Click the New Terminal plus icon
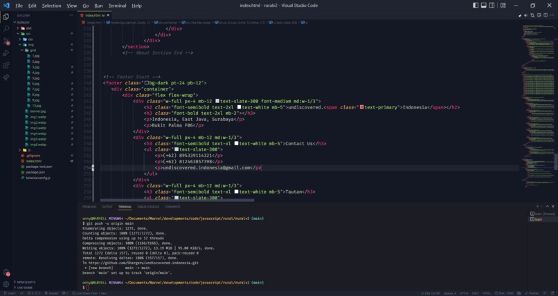Image resolution: width=558 pixels, height=296 pixels. click(x=537, y=207)
